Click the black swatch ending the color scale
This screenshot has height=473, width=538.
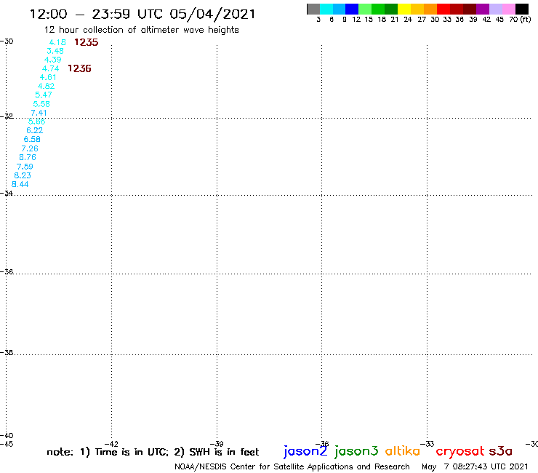[522, 9]
